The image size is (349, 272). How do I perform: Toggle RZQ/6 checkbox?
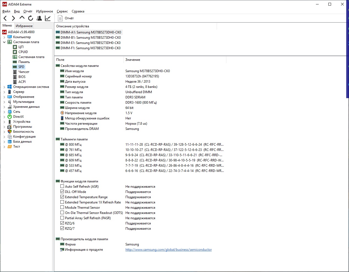click(62, 223)
